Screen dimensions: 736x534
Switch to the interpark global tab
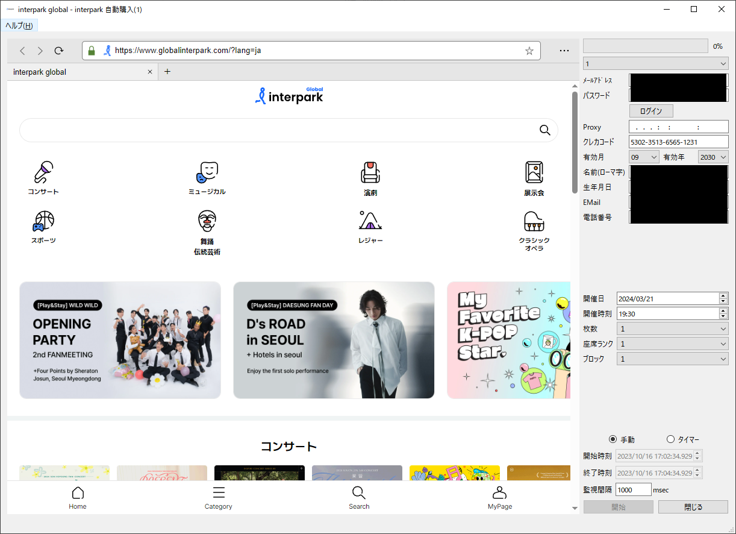83,72
